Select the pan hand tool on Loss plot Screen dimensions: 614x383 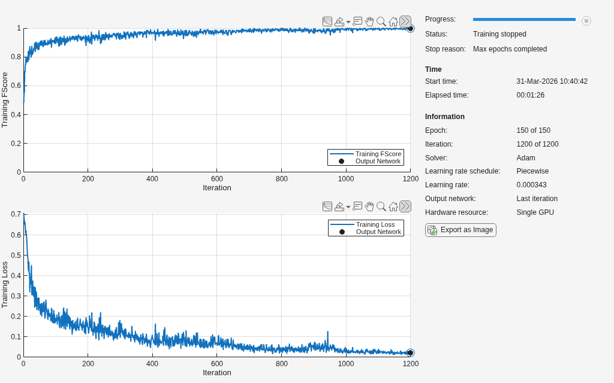click(369, 206)
